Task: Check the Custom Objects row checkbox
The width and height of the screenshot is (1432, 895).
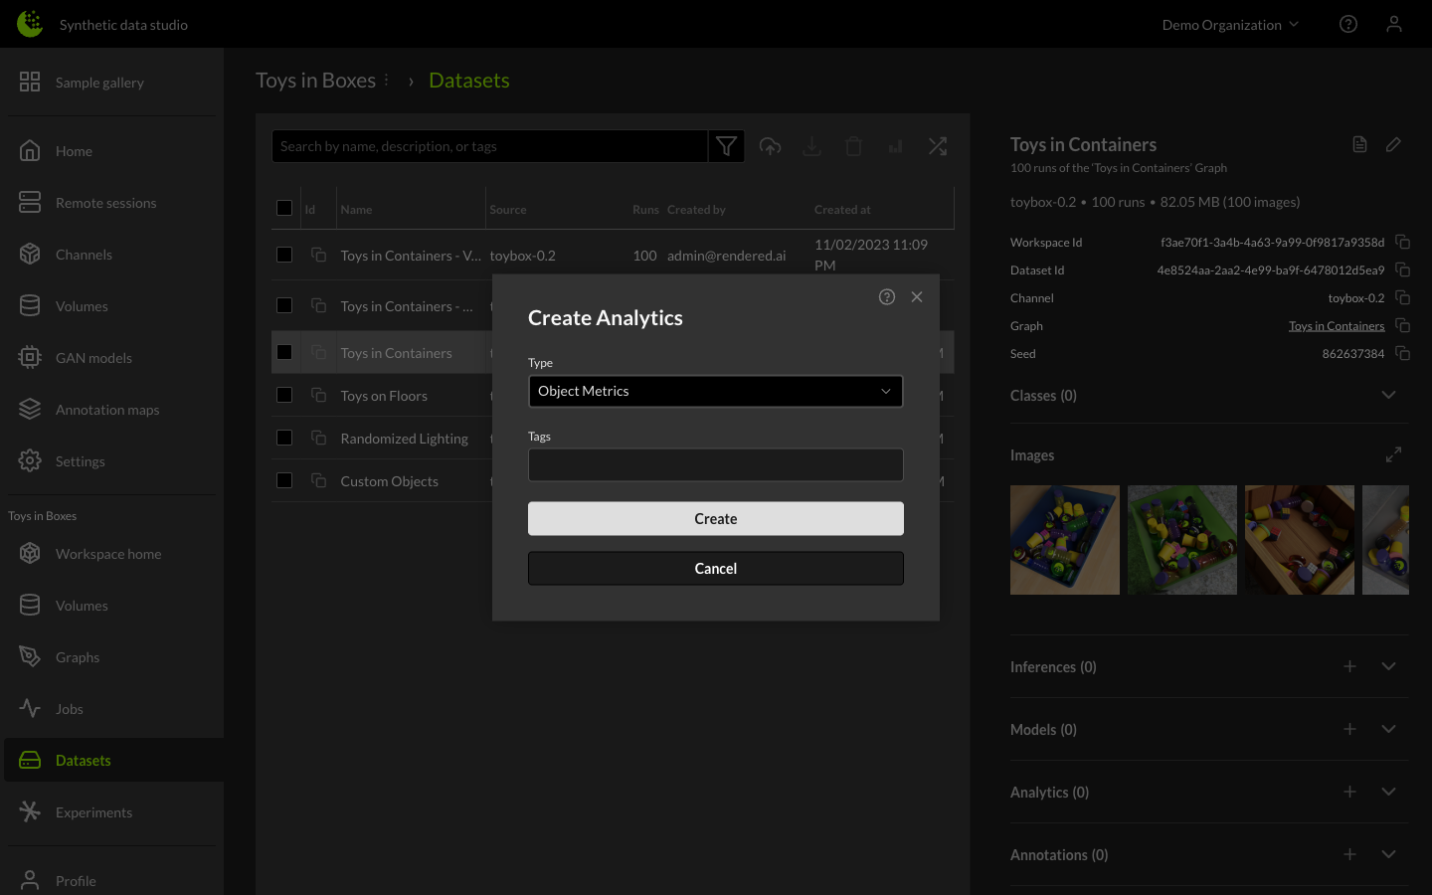Action: point(284,479)
